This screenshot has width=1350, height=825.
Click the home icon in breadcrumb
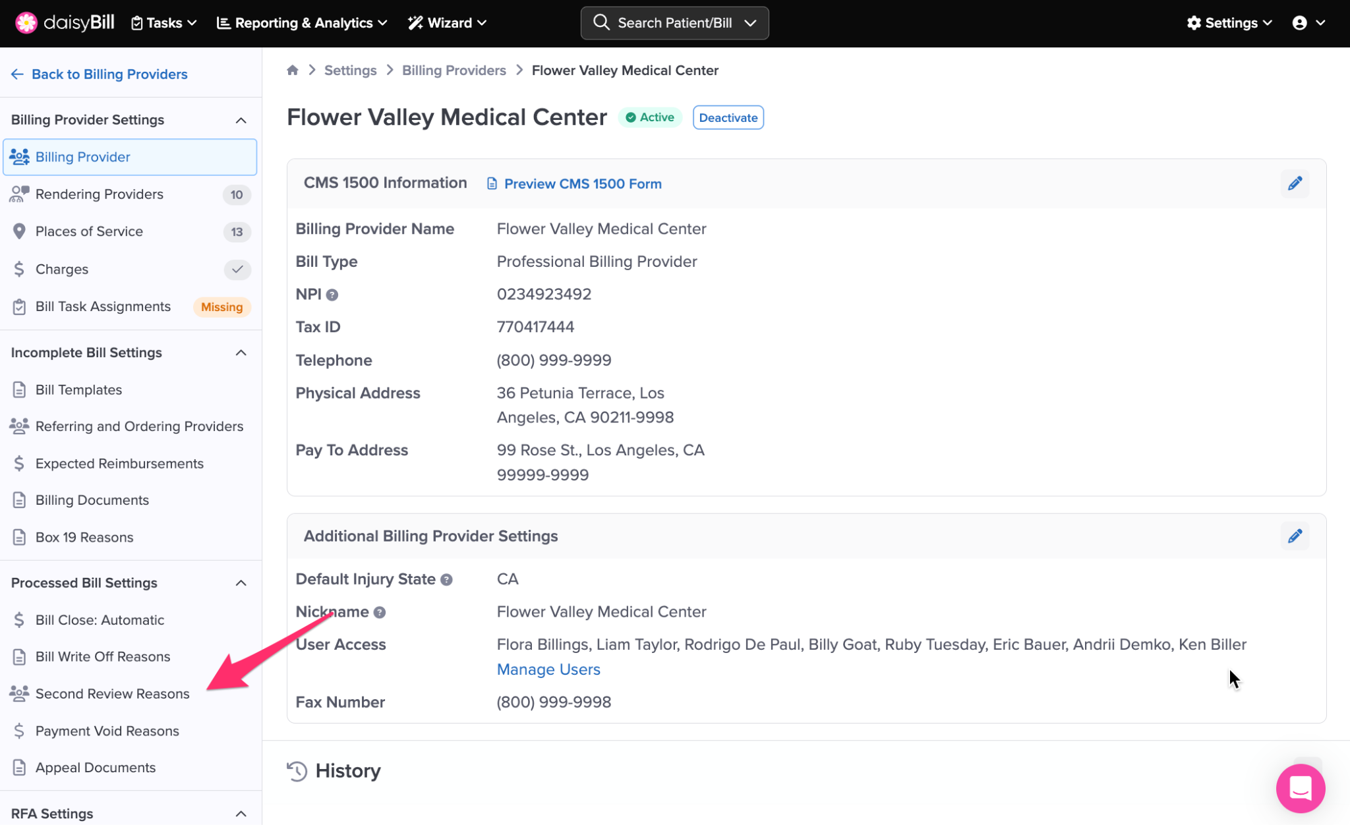[293, 71]
